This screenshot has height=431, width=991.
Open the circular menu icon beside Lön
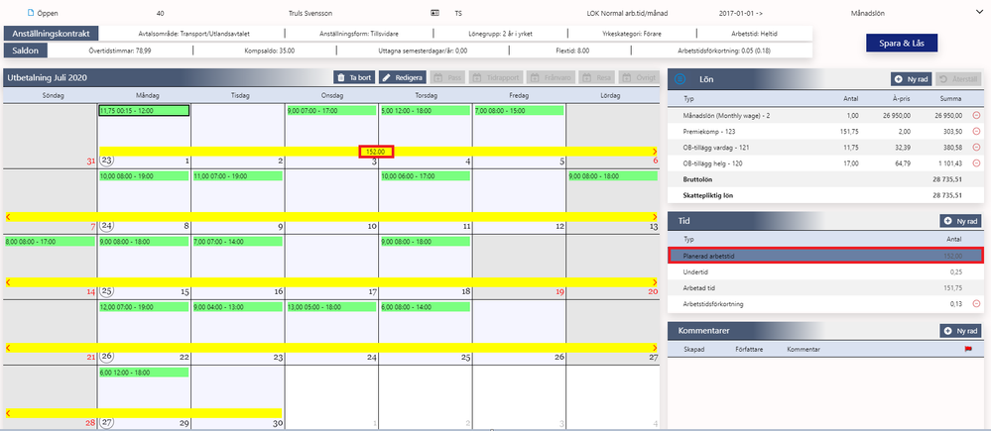(x=681, y=79)
